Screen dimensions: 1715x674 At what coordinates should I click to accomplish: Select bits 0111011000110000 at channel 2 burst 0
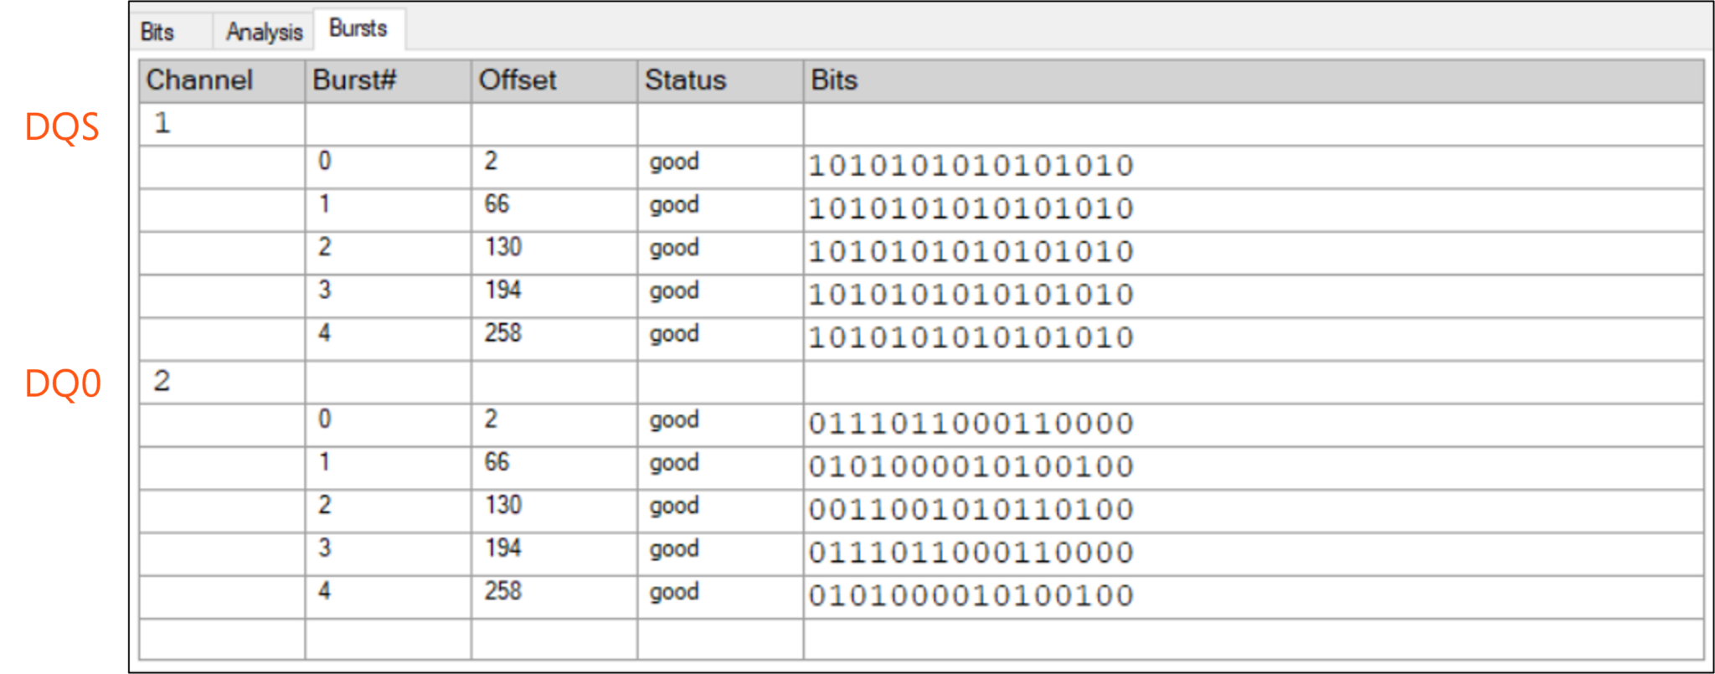pos(971,424)
